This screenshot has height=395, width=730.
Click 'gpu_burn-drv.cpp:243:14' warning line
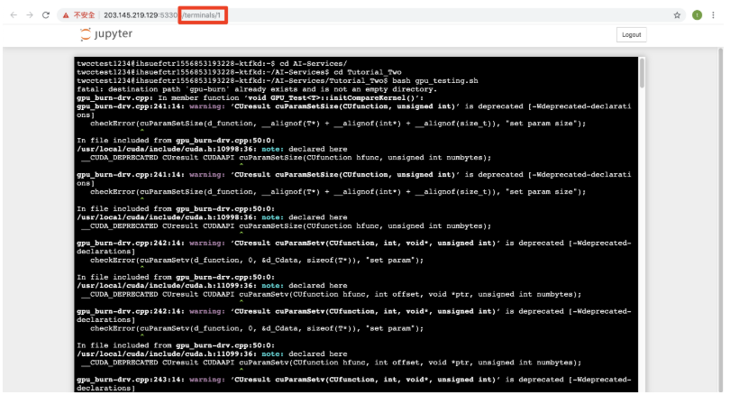click(x=354, y=383)
